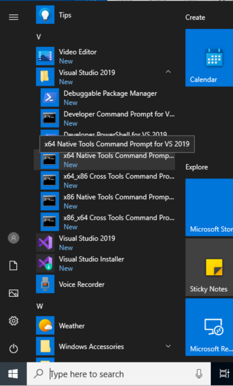Open the Tips app icon
Screen dimensions: 233x386
(45, 15)
